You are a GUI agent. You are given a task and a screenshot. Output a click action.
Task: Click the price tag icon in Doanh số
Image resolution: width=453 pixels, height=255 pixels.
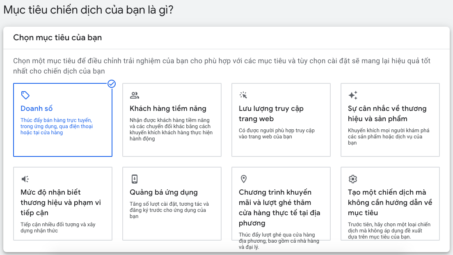pos(25,95)
